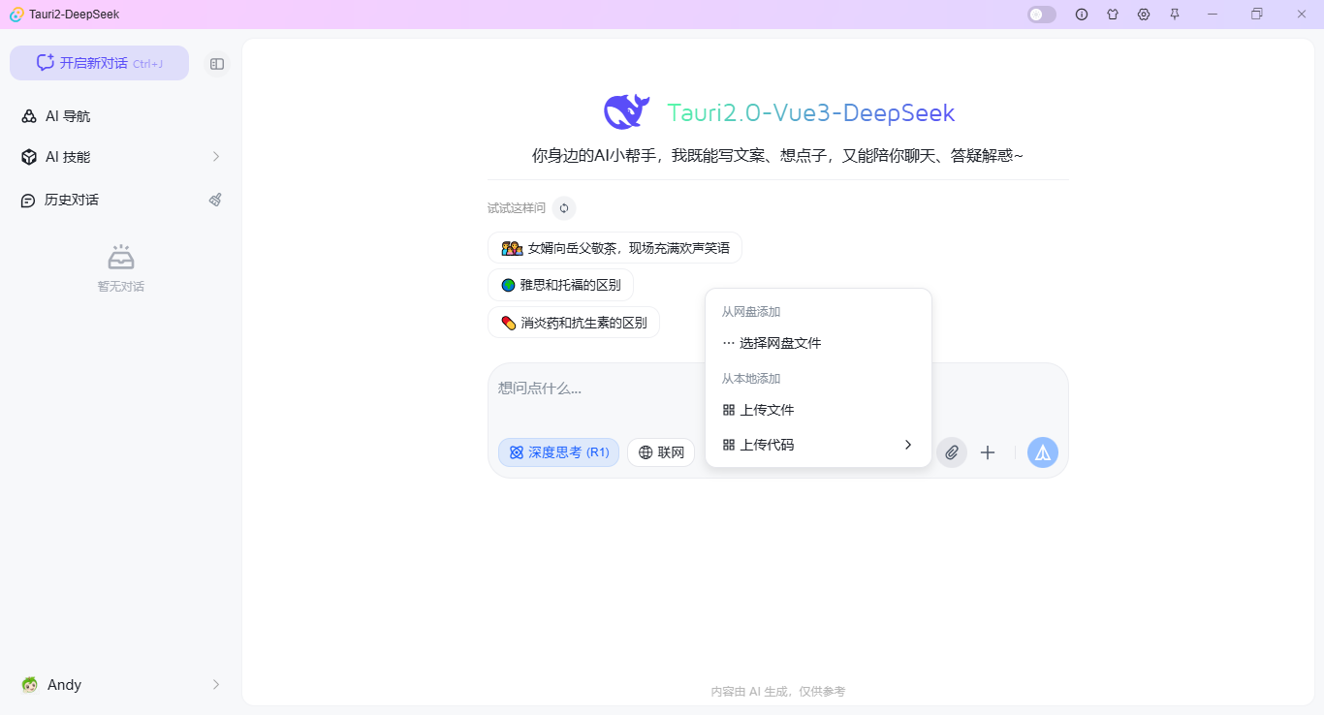Toggle the light/dark theme switch
Screen dimensions: 1324x715
[1042, 15]
